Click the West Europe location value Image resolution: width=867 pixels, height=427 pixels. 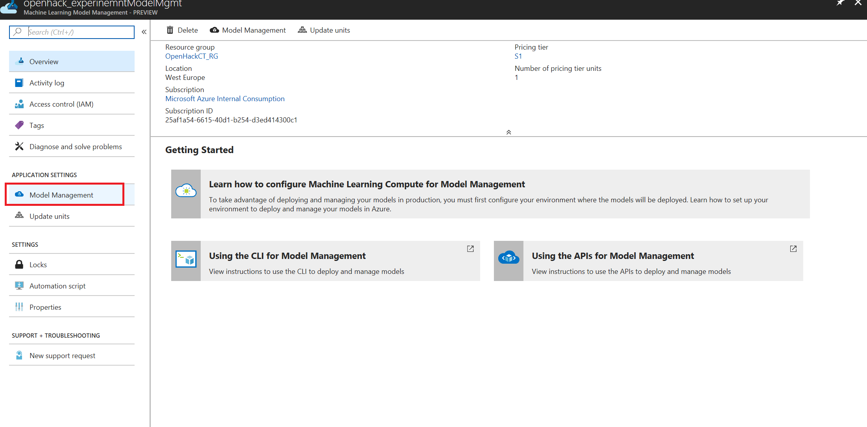(185, 78)
